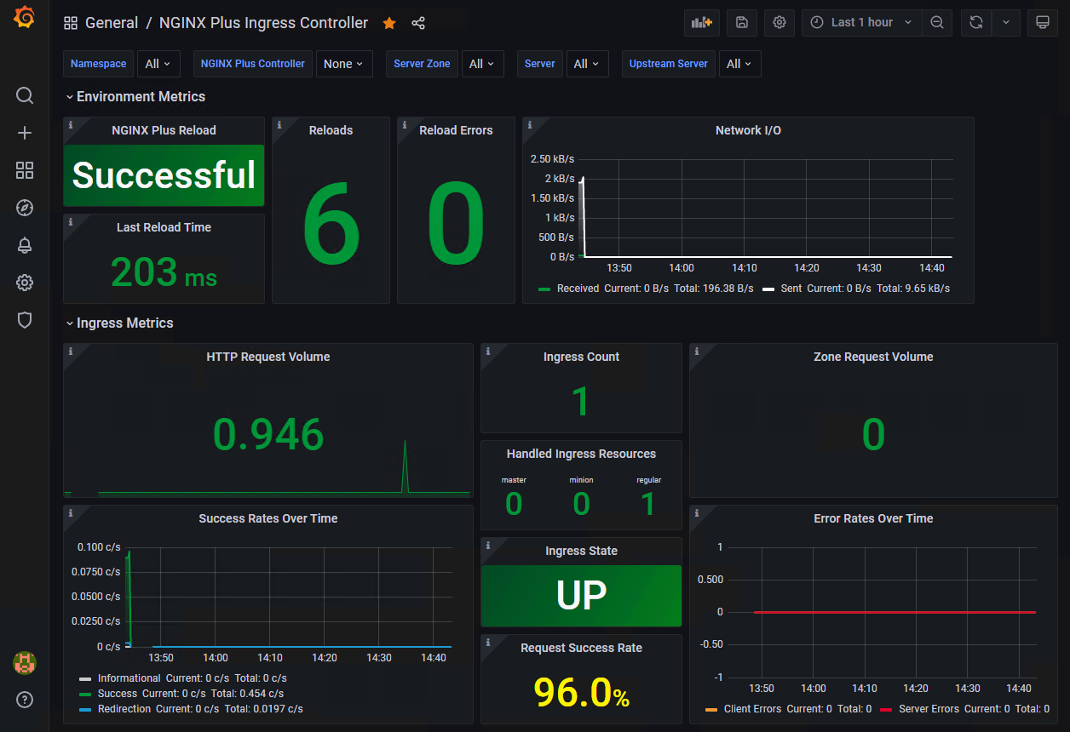
Task: Open the search dashboards icon in sidebar
Action: coord(25,94)
